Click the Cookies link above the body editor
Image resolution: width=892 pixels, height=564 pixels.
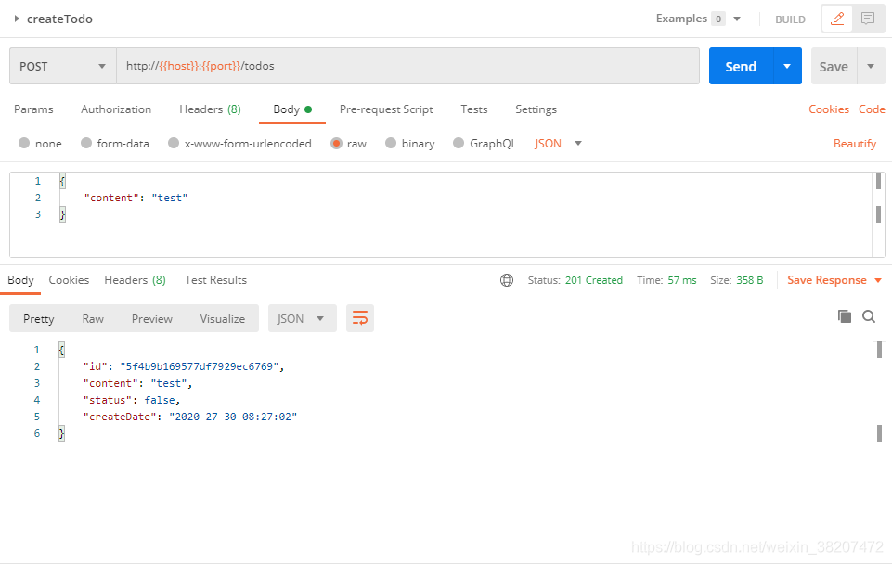click(828, 109)
